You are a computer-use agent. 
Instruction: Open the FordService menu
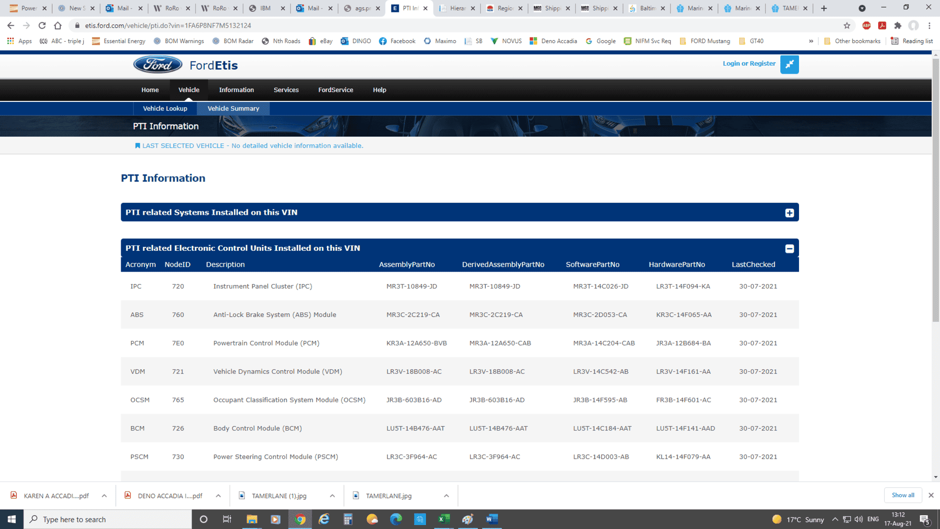[335, 90]
